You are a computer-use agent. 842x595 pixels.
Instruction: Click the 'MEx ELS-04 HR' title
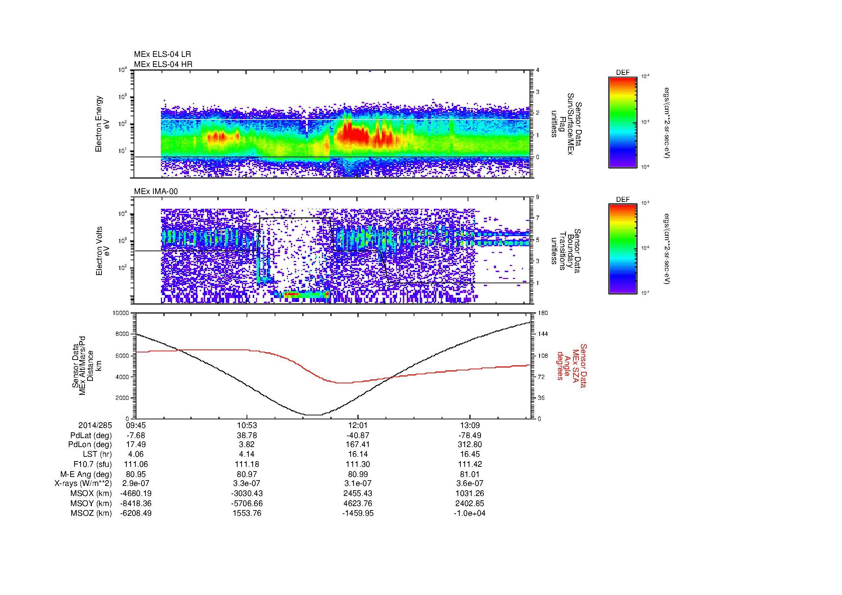163,64
